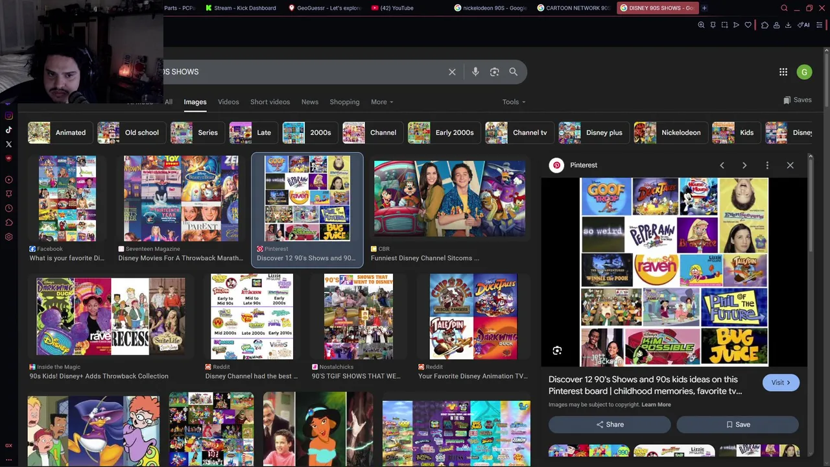The image size is (830, 467).
Task: Click the Share button in the preview panel
Action: tap(610, 425)
